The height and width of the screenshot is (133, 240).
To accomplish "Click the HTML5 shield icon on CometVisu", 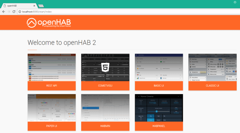I will click(x=105, y=67).
